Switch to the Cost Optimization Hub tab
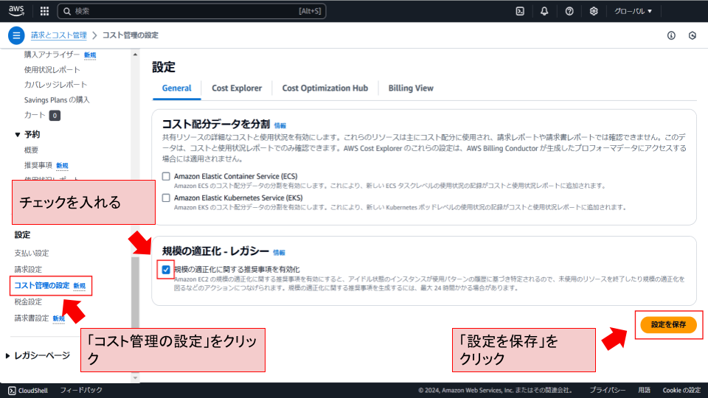This screenshot has width=708, height=398. [x=325, y=88]
